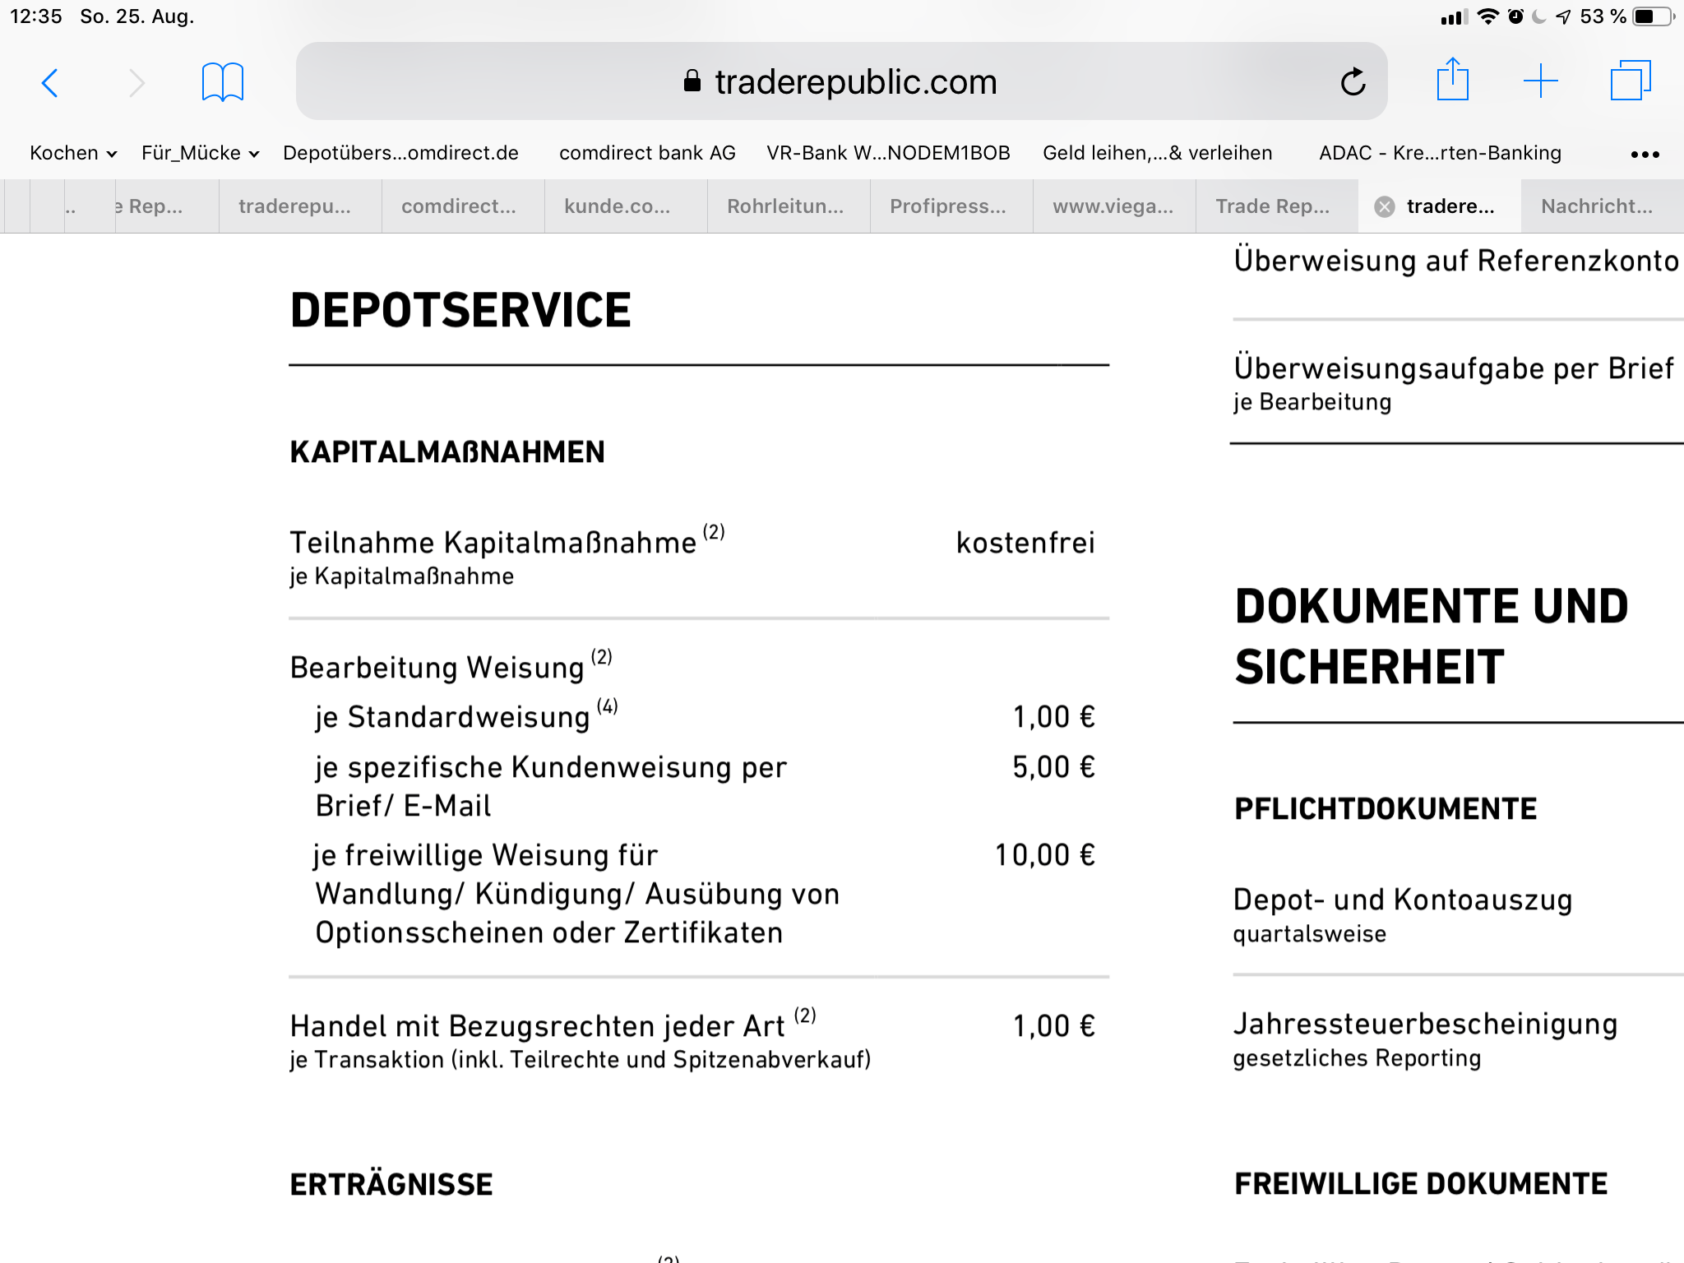This screenshot has width=1684, height=1263.
Task: Add a new tab with plus icon
Action: click(1541, 81)
